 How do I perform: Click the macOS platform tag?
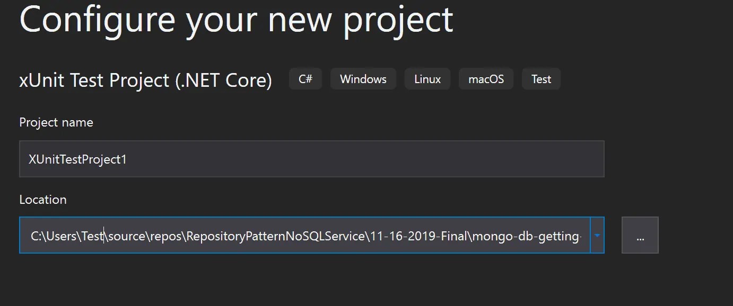[x=486, y=79]
